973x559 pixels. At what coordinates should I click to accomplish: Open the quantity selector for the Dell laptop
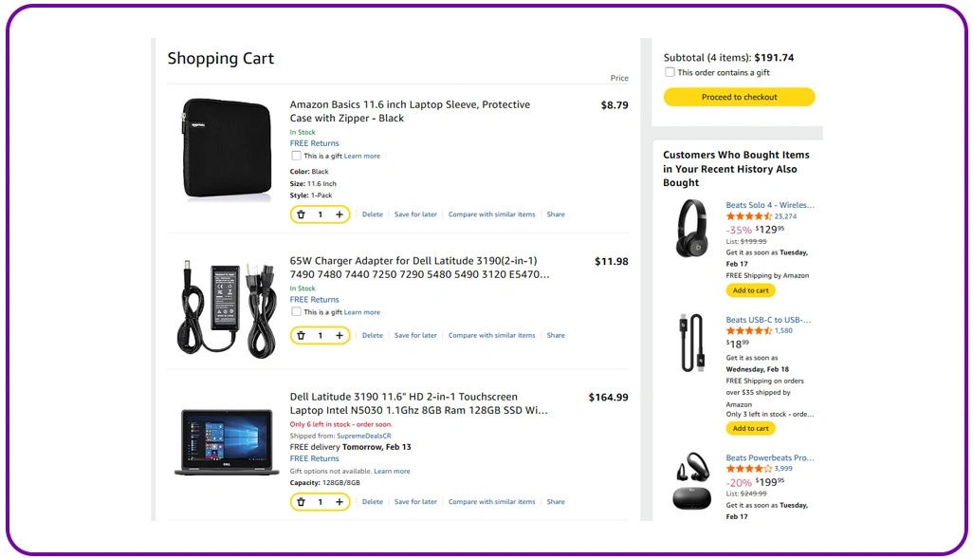(x=320, y=501)
